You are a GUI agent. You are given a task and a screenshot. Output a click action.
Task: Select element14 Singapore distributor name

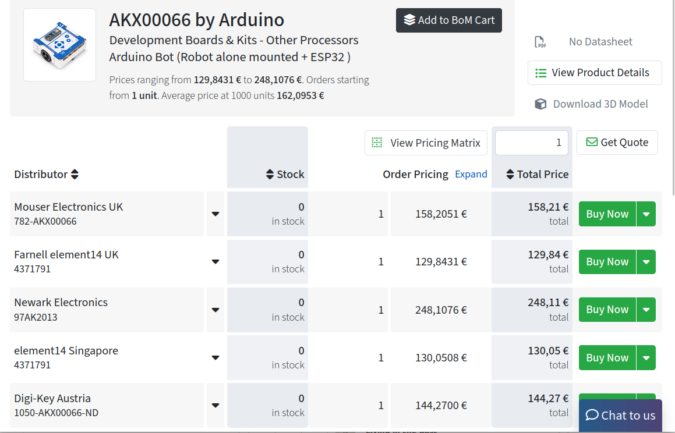click(66, 350)
